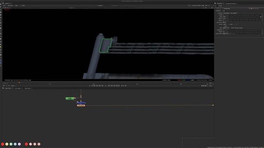Open the shutter offset dropdown
The height and width of the screenshot is (148, 264).
226,34
